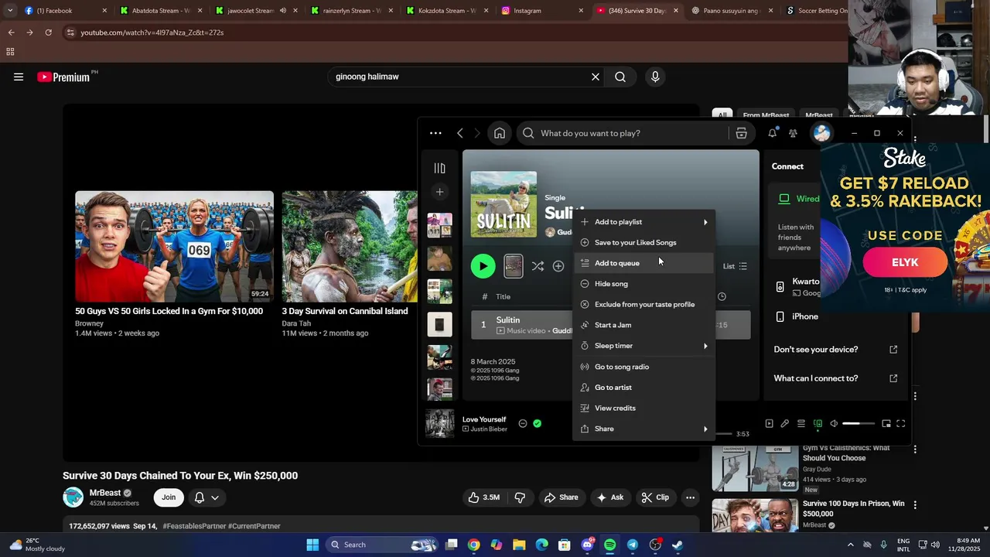990x557 pixels.
Task: Go back in Spotify navigation
Action: pyautogui.click(x=459, y=133)
